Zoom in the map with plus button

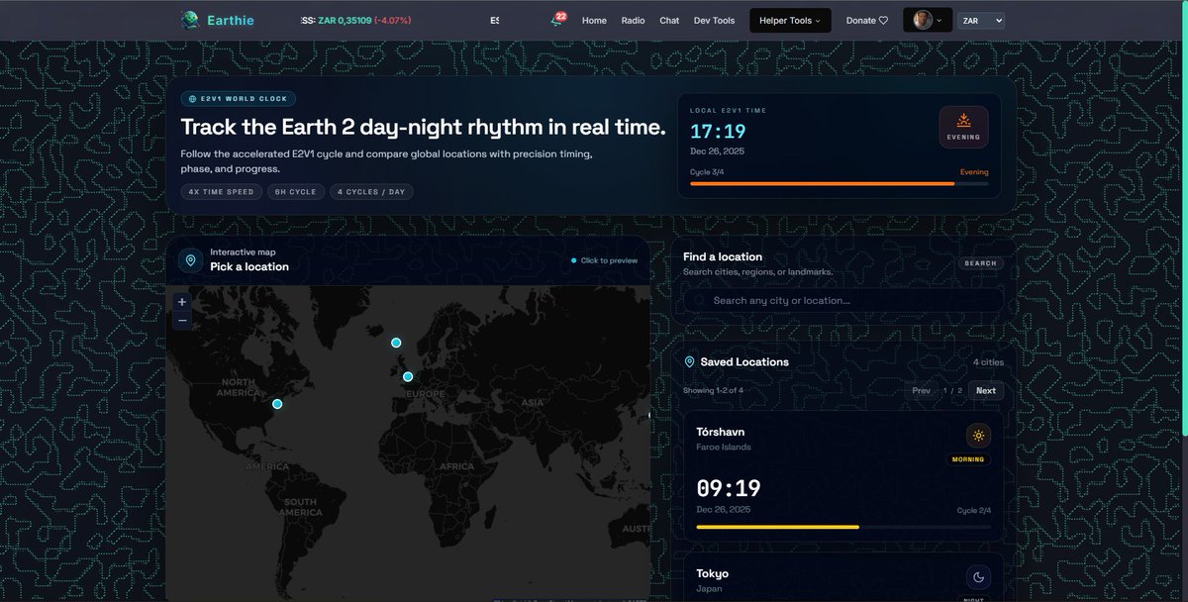181,302
